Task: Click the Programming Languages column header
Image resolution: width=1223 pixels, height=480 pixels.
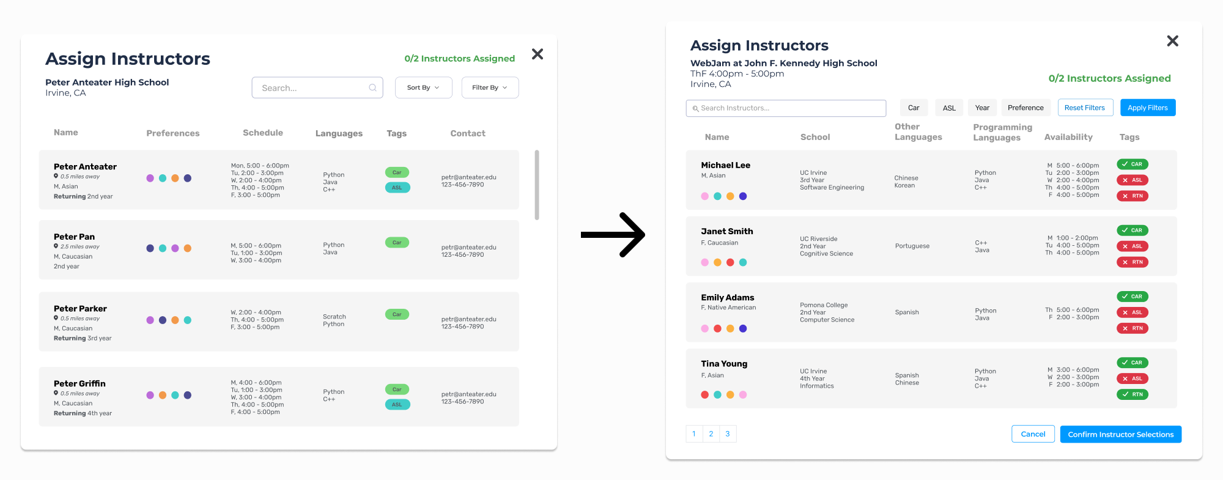Action: pos(1003,132)
